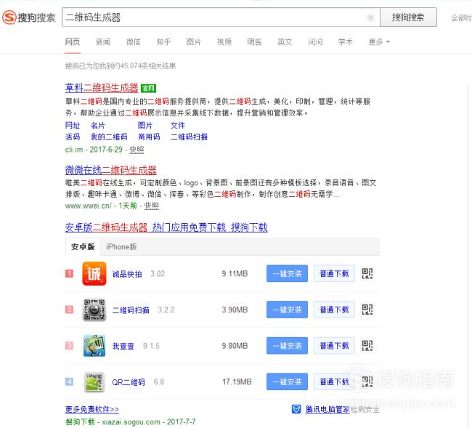The width and height of the screenshot is (472, 428).
Task: Open the 文件 sublink
Action: pyautogui.click(x=178, y=125)
